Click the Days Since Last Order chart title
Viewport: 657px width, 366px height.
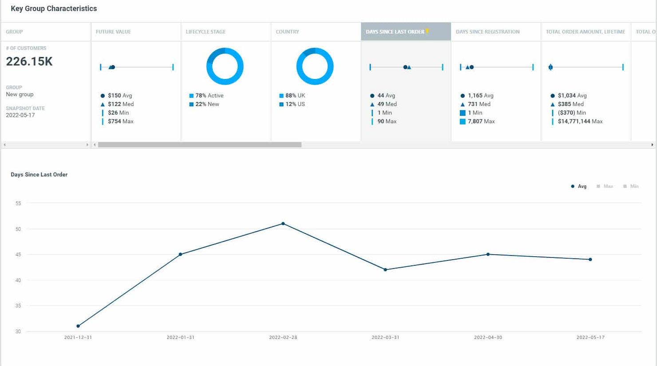(39, 175)
